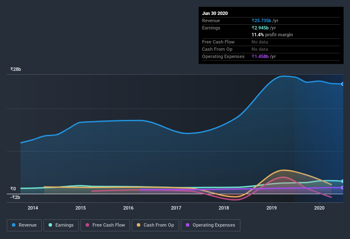The image size is (350, 239).
Task: Click the ₹25.735b revenue value
Action: 261,20
